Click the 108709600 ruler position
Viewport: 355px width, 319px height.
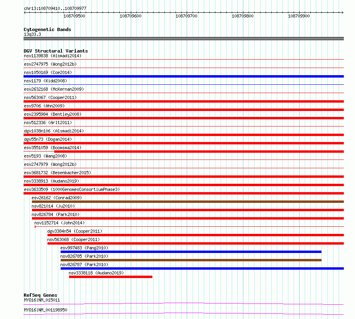coord(130,16)
